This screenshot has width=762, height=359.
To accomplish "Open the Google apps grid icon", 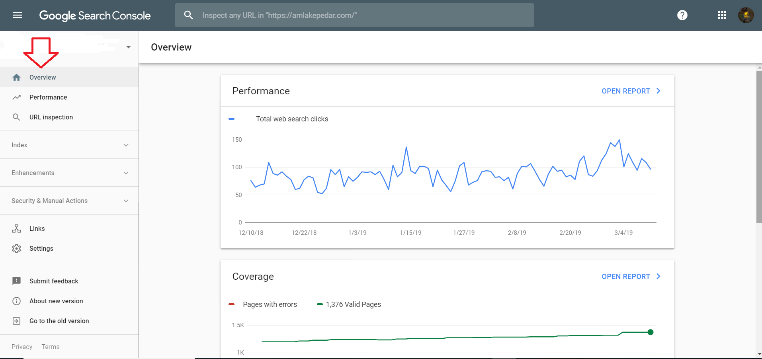I will (722, 15).
